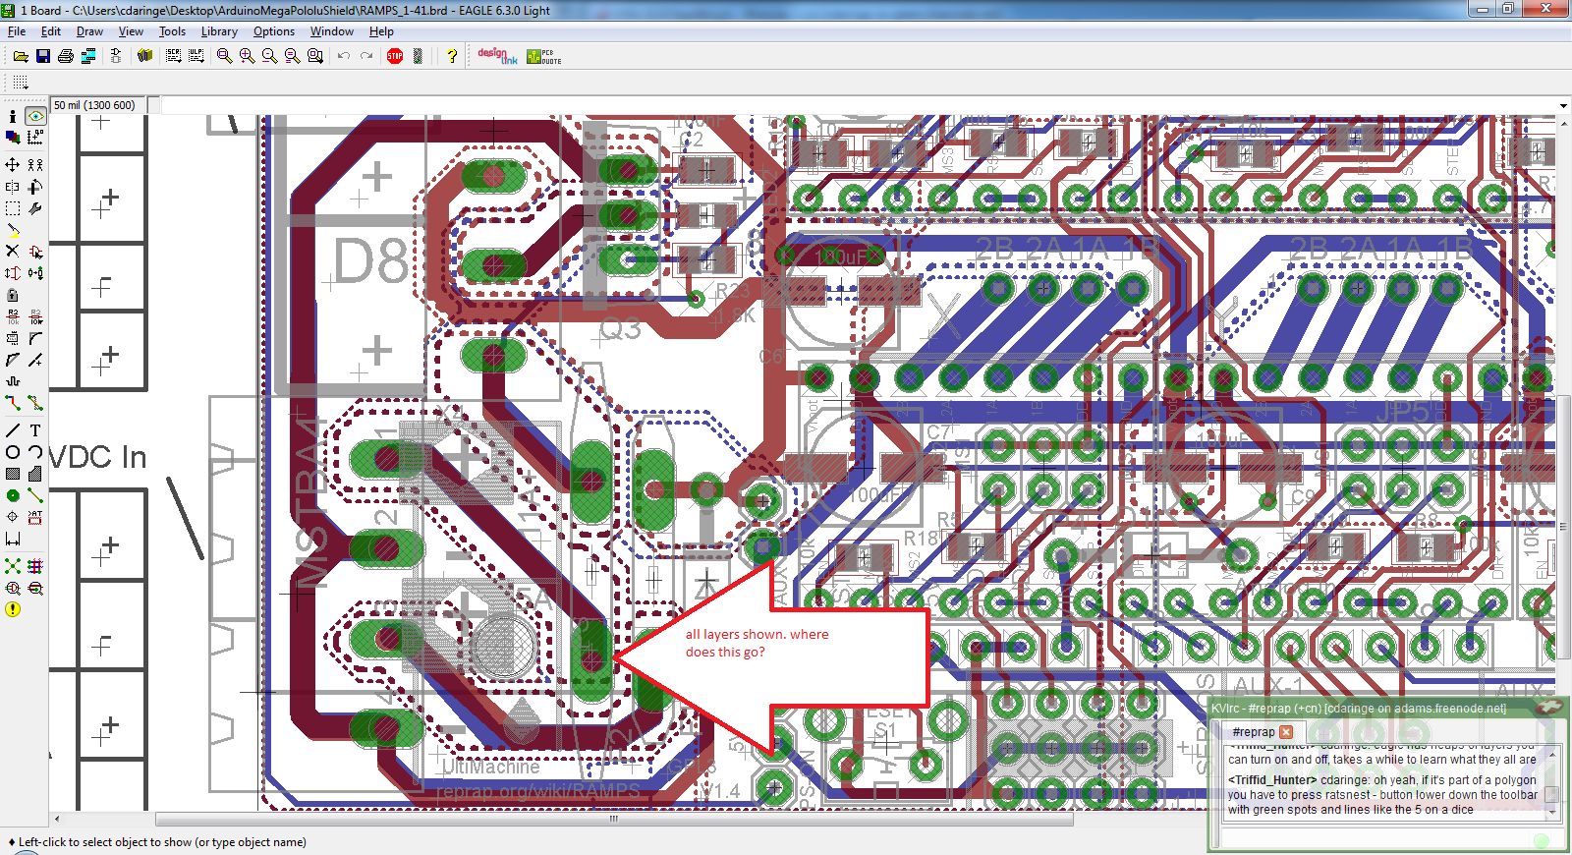
Task: Select the Hole tool
Action: click(x=13, y=517)
